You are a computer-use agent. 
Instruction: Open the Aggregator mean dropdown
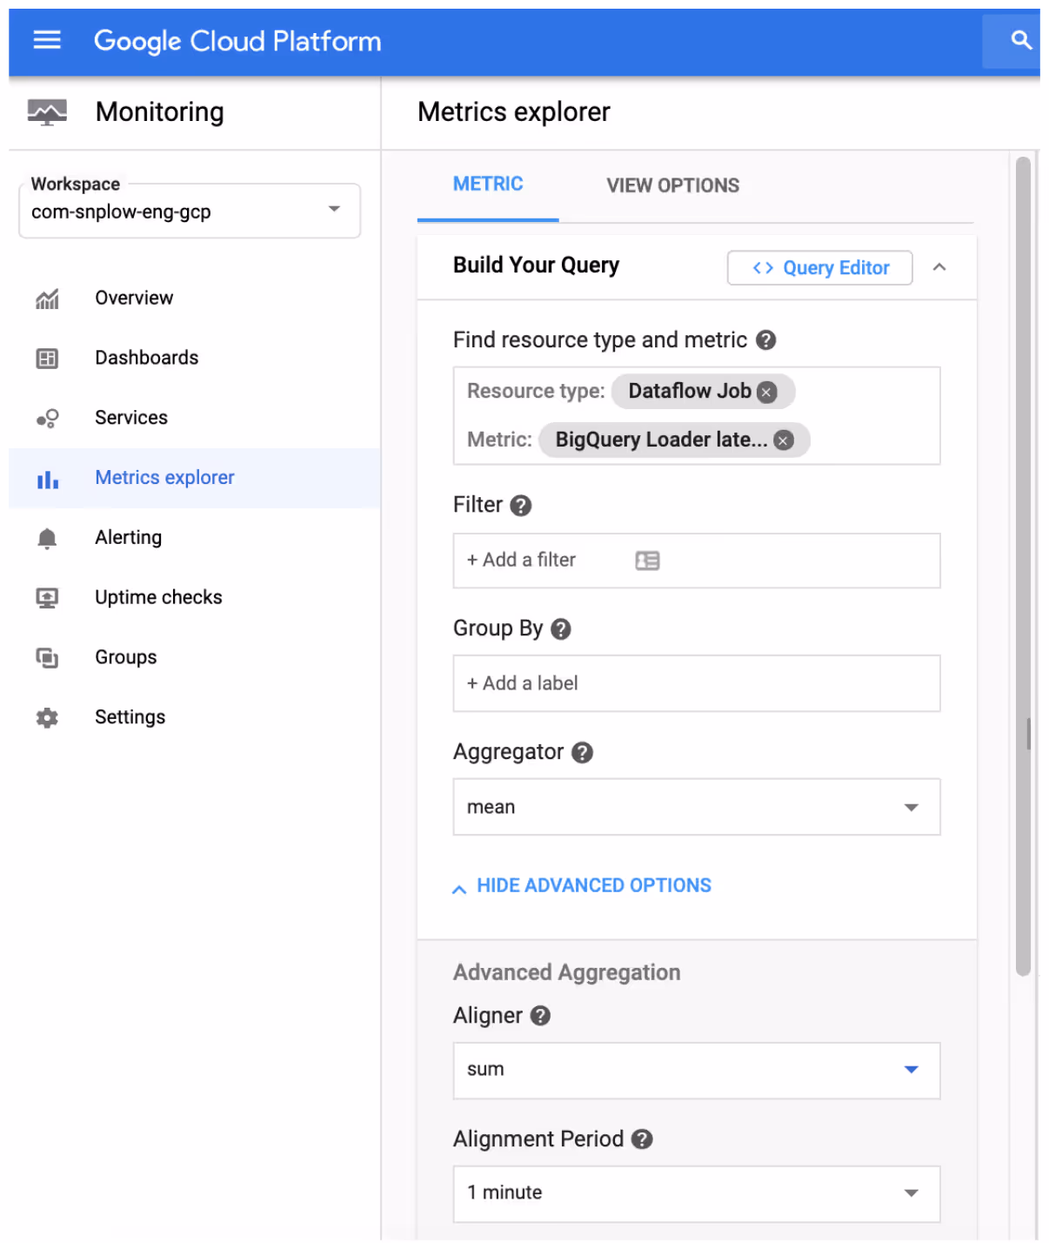pos(696,807)
